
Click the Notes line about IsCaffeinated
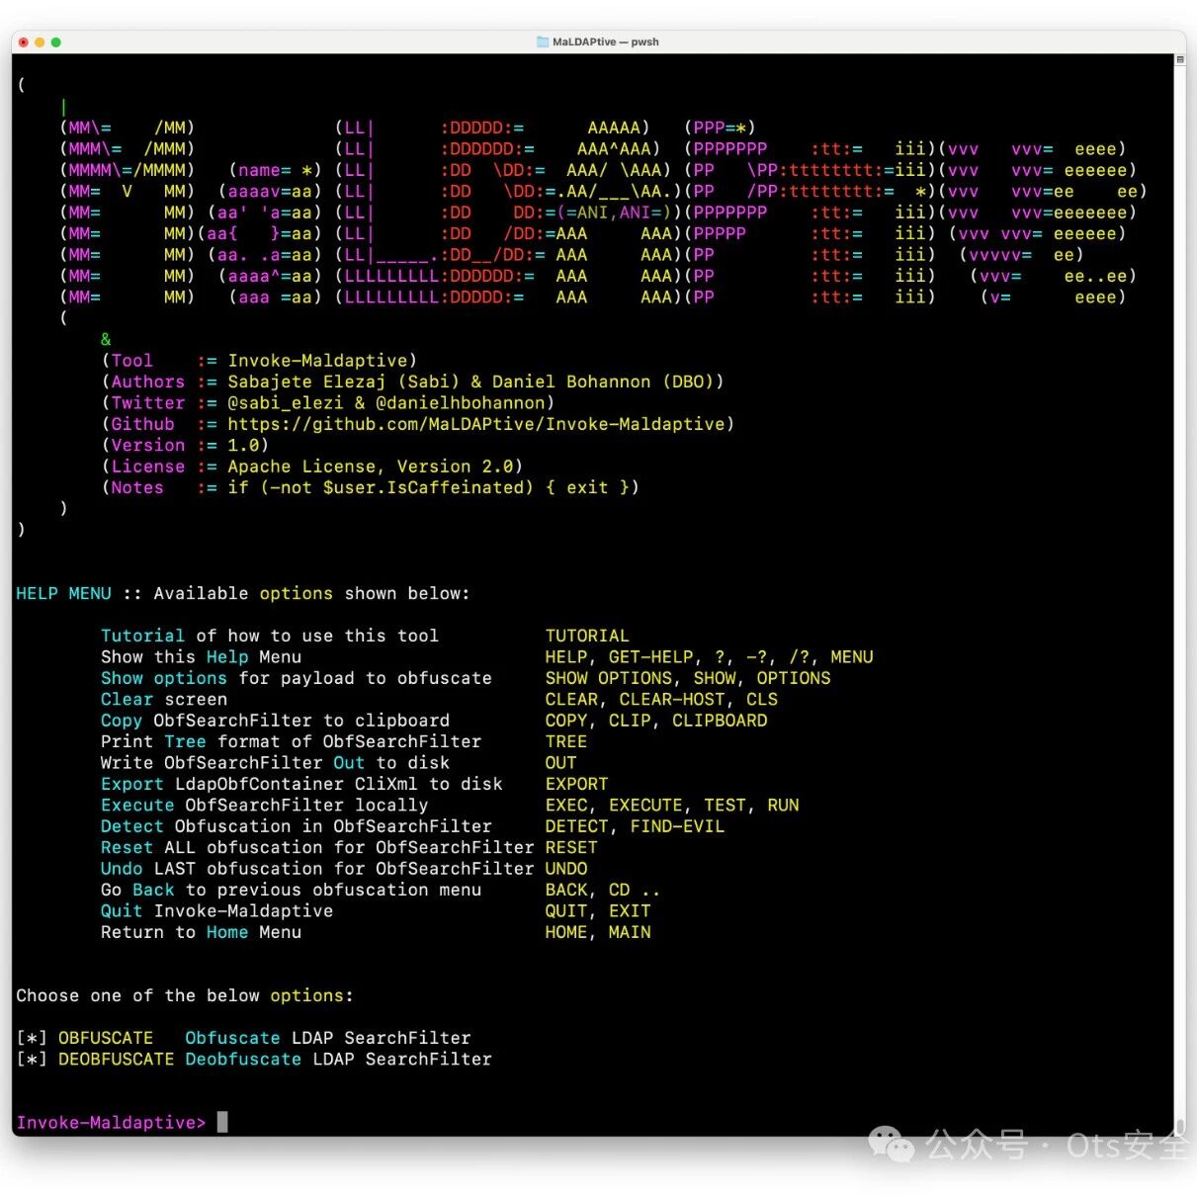point(371,487)
